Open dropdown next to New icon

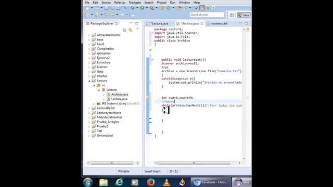pyautogui.click(x=92, y=8)
